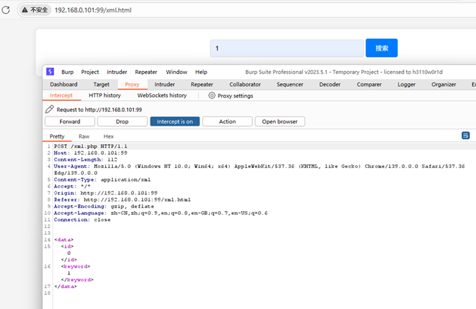Click the Accept-Language header line

click(x=161, y=213)
